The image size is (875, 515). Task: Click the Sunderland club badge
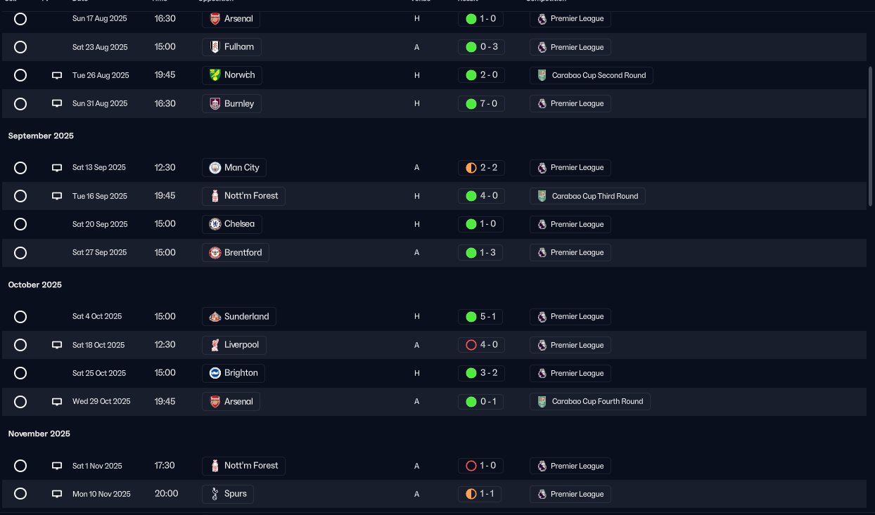[x=215, y=317]
